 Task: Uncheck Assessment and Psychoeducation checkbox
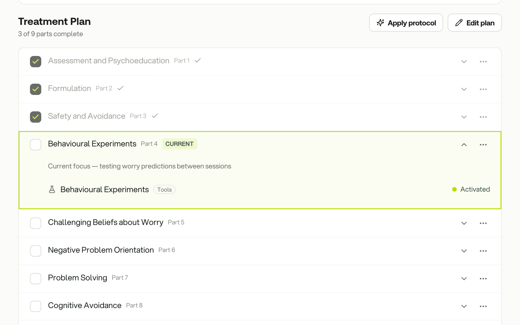point(36,62)
